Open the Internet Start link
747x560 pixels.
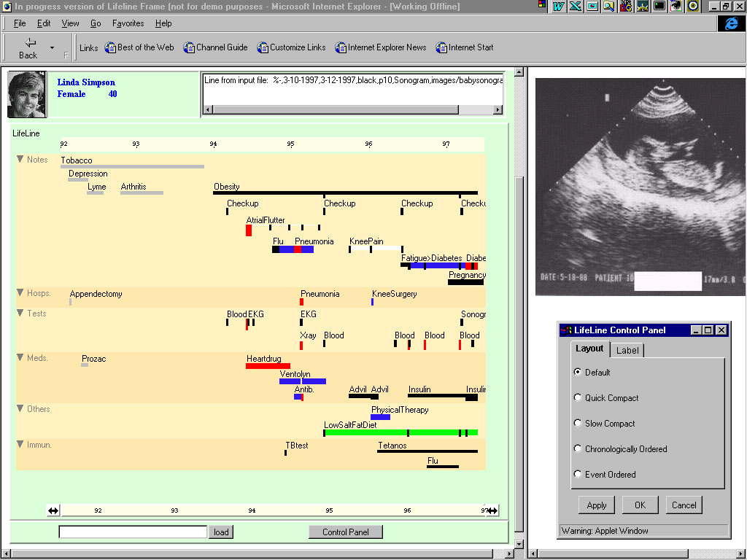[x=465, y=47]
